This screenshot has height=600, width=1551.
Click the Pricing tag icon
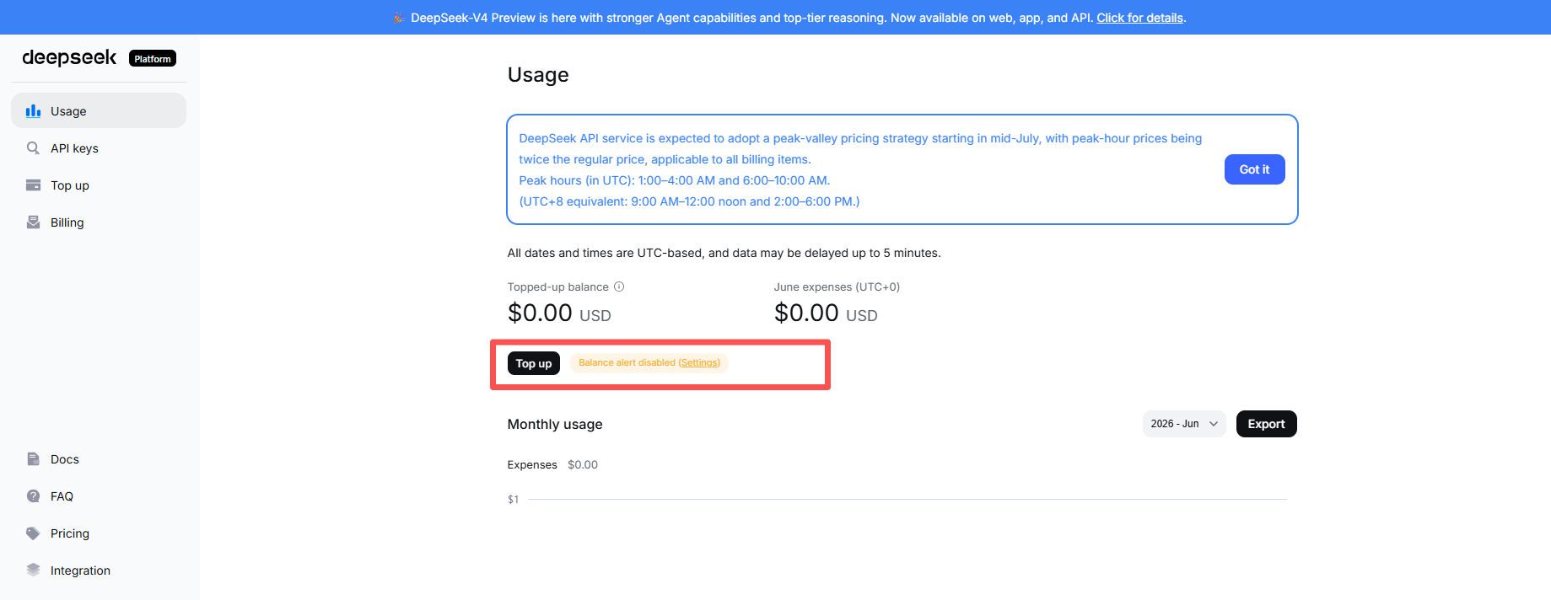34,533
